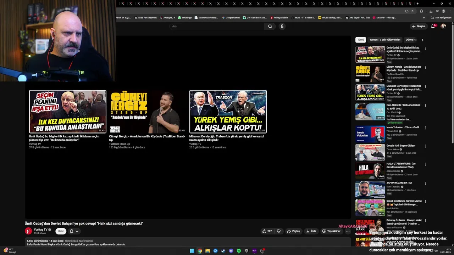Select the Dünya Ha... filter chip
Screen dimensions: 454x255
411,40
